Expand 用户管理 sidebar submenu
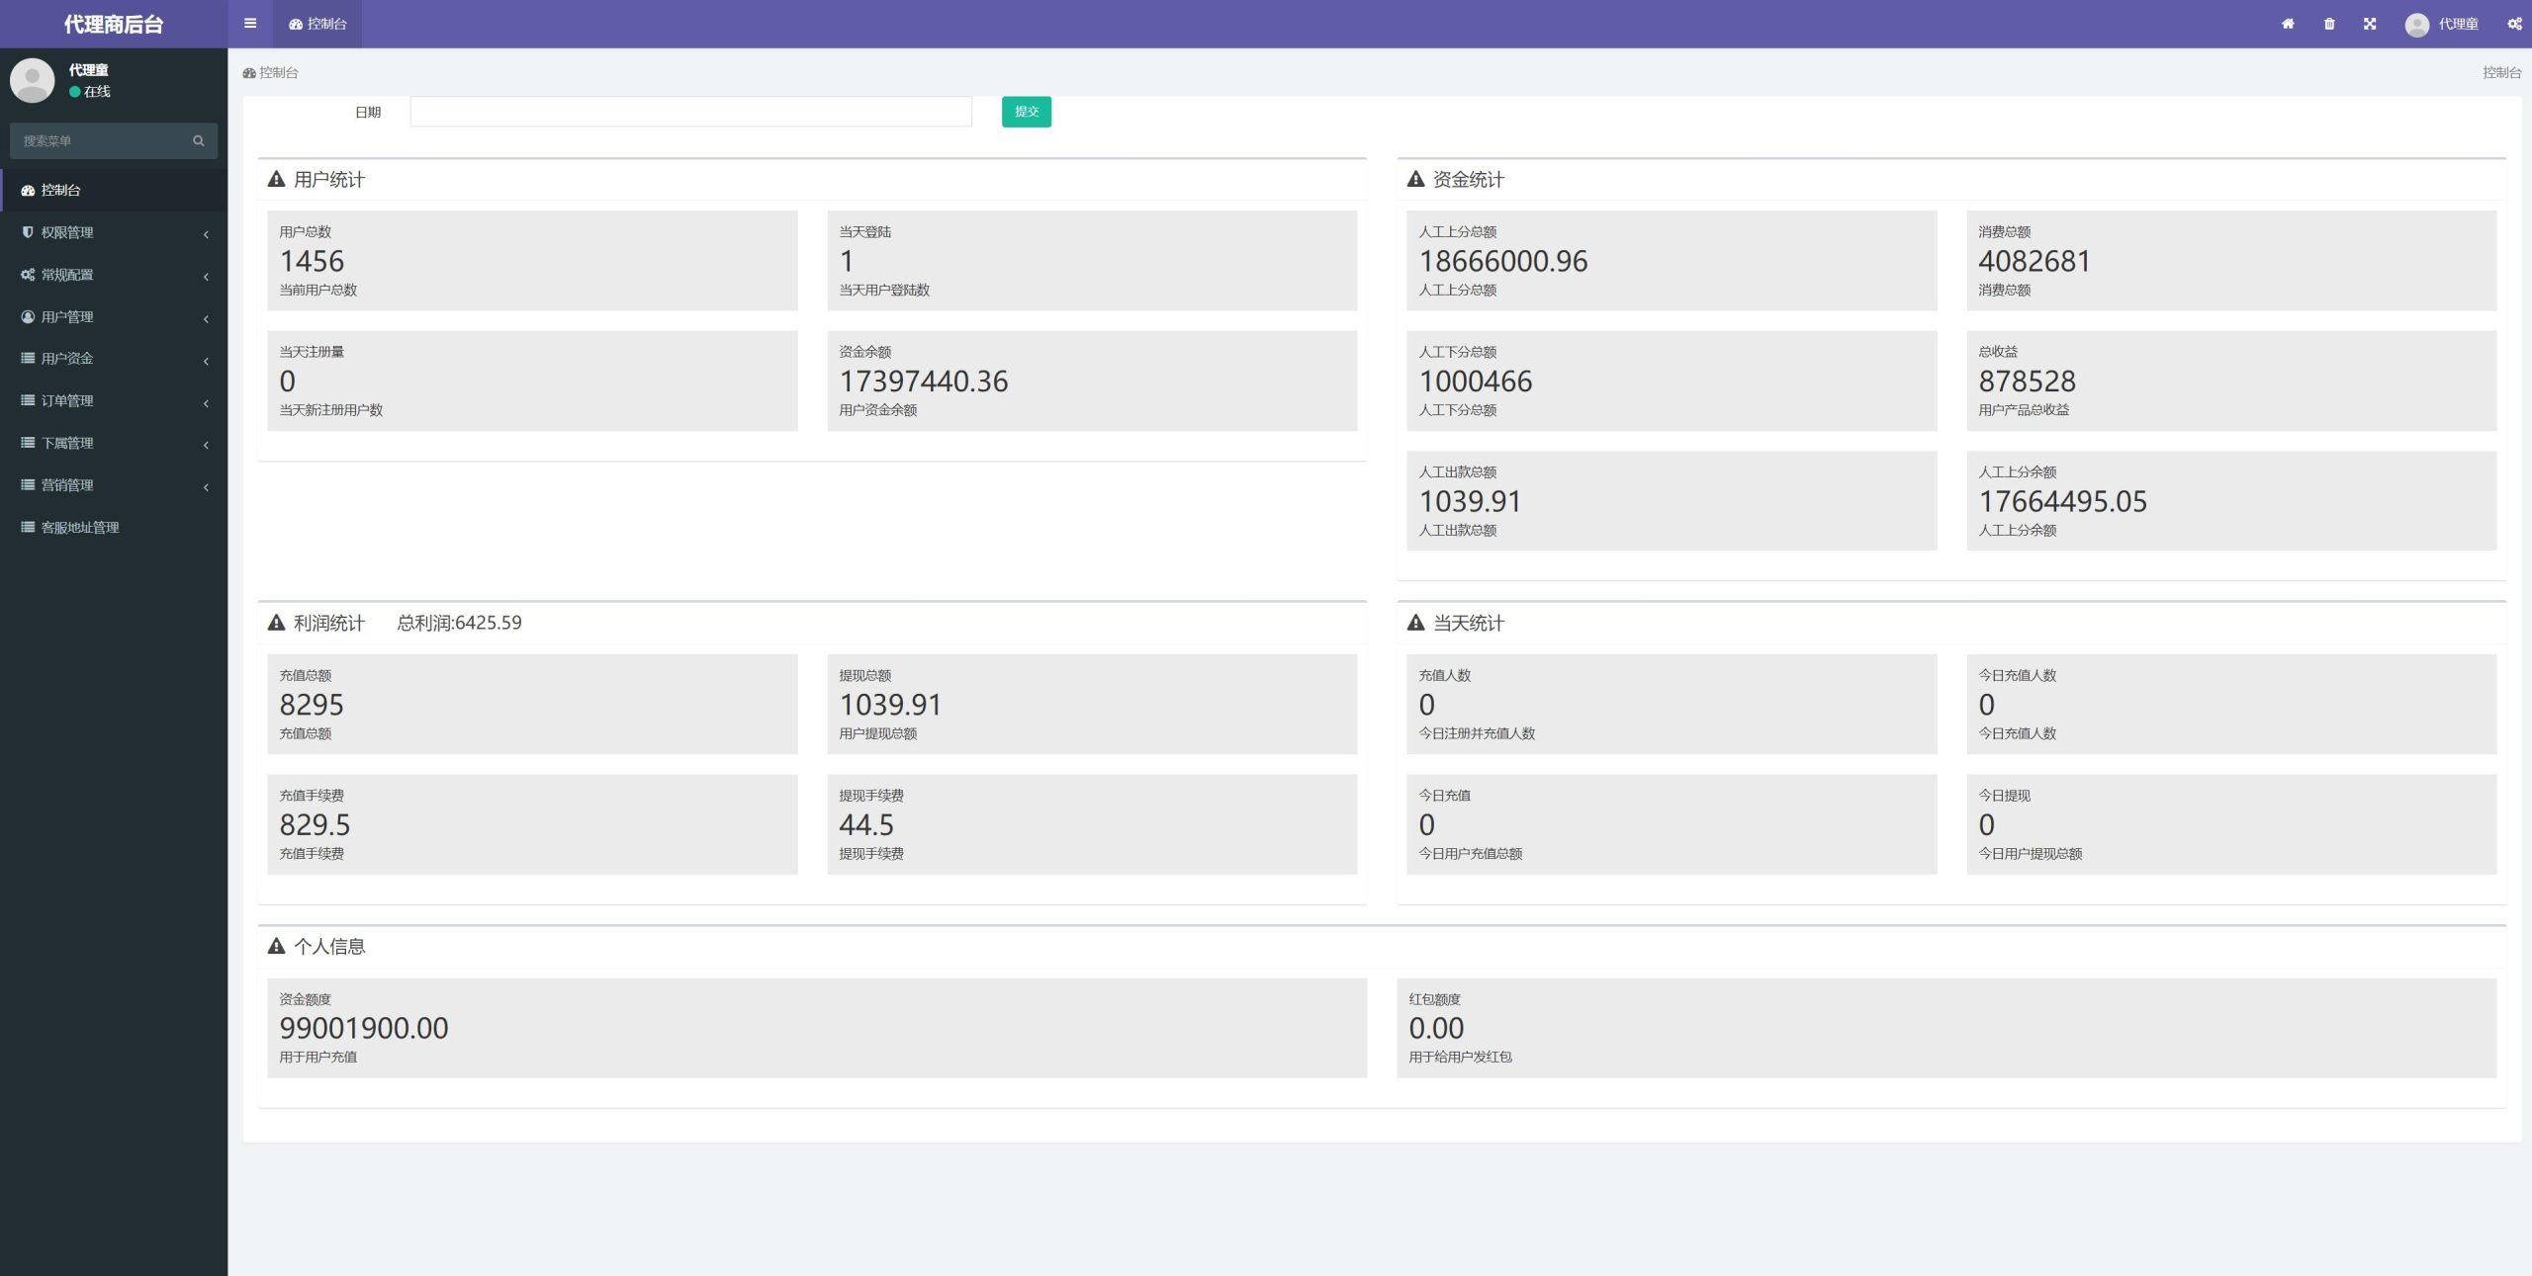This screenshot has width=2532, height=1276. coord(106,315)
